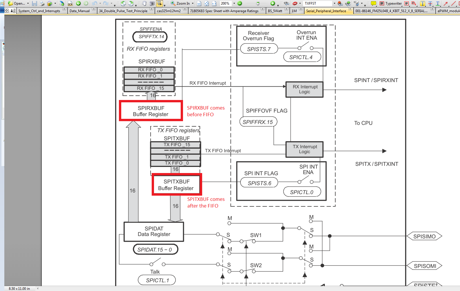Click the green minus zoom out button

pos(240,3)
